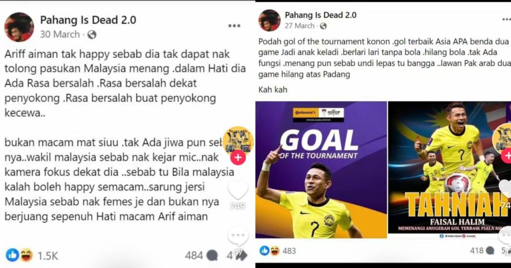View the 1.5K reactions count
This screenshot has height=268, width=511.
click(47, 256)
